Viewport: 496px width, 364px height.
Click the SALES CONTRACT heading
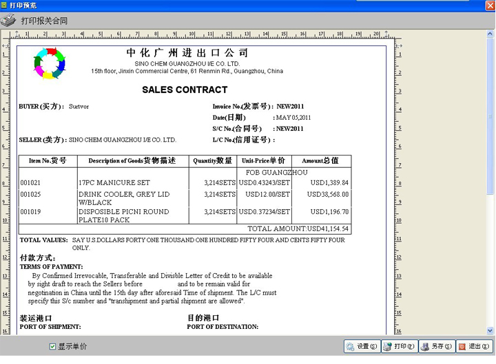185,89
